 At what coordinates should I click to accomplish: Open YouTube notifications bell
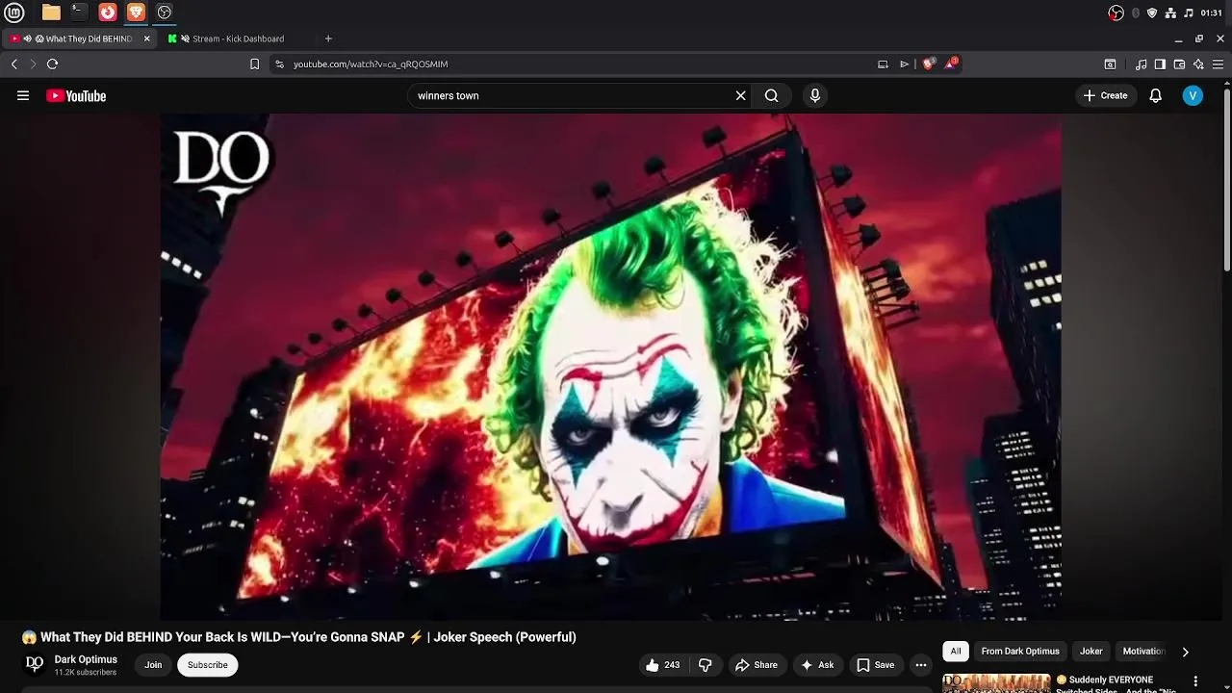point(1155,95)
